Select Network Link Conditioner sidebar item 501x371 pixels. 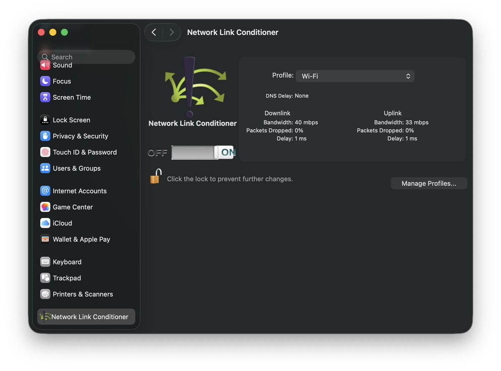(x=86, y=317)
